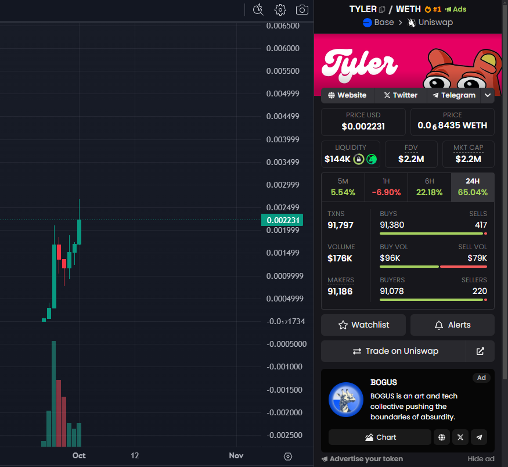Click the VOLUME $176K value
The image size is (508, 467).
click(340, 258)
